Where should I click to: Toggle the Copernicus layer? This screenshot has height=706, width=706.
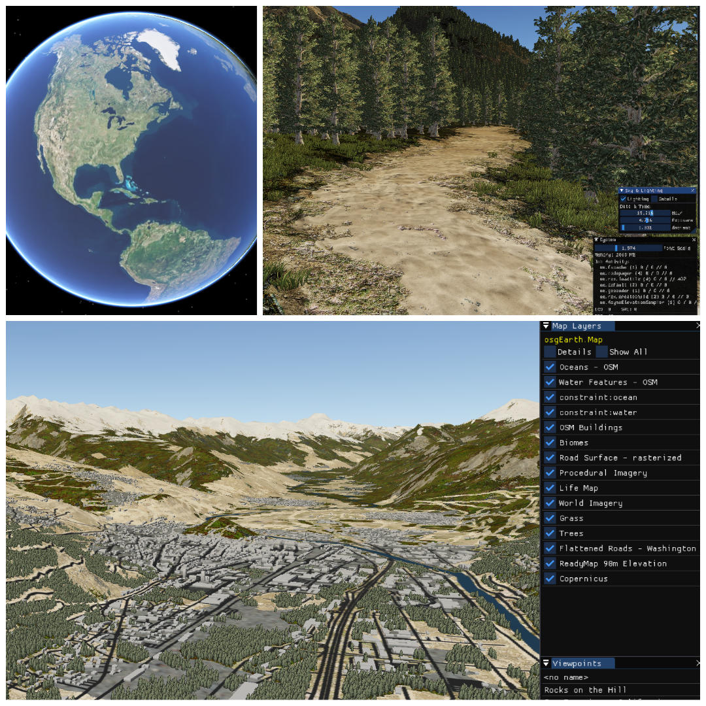[550, 578]
